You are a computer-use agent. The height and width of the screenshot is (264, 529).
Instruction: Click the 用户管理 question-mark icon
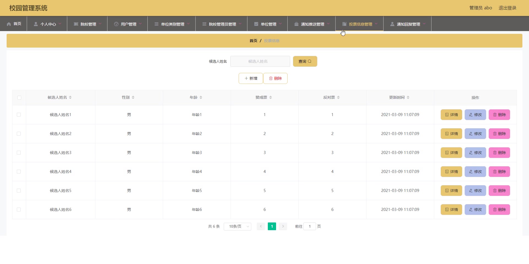[x=116, y=24]
